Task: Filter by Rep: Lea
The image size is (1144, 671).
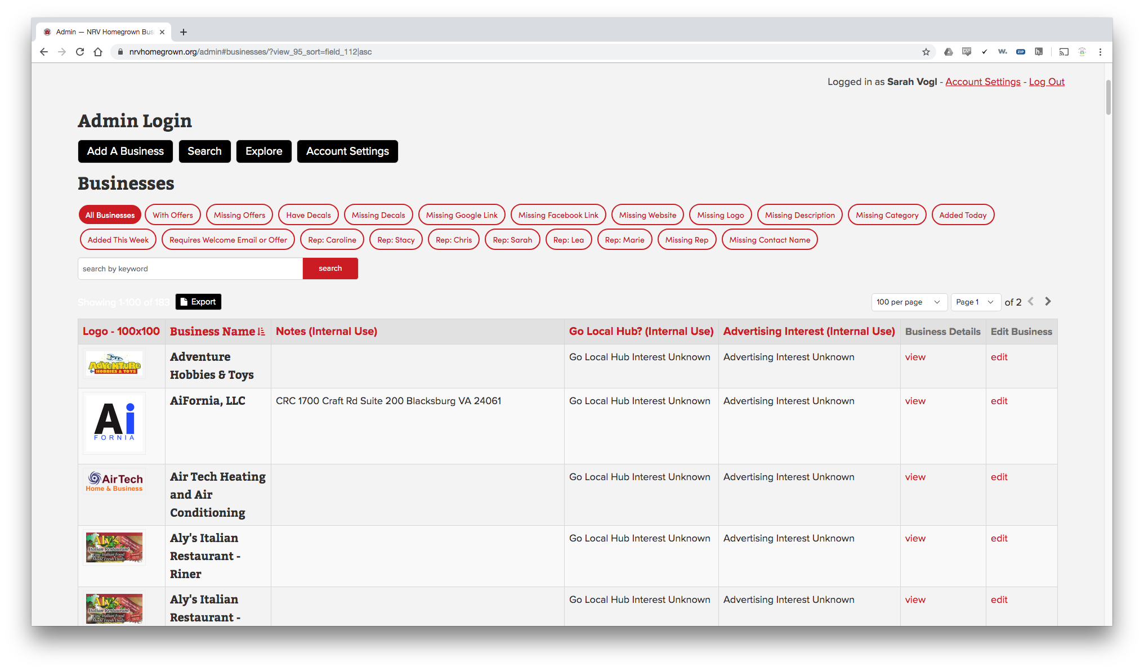Action: coord(569,240)
